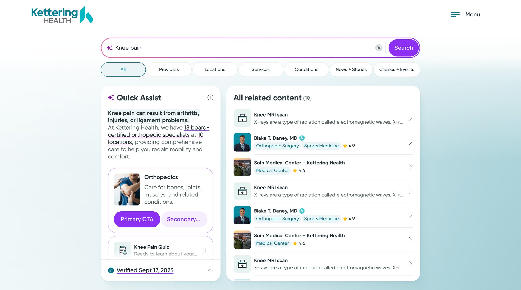Click first Blake T. Daney portrait thumbnail

[x=242, y=142]
